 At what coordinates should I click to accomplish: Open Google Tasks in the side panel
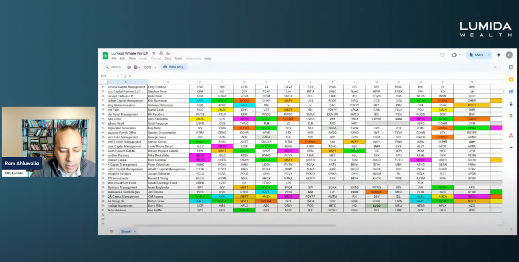pyautogui.click(x=511, y=92)
